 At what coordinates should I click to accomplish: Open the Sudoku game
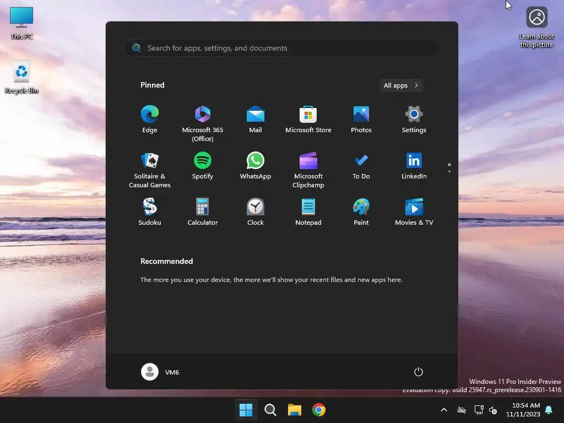pos(150,212)
